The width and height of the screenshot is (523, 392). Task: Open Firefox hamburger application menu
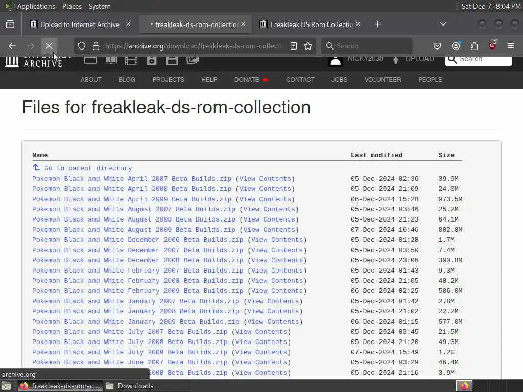(x=511, y=46)
